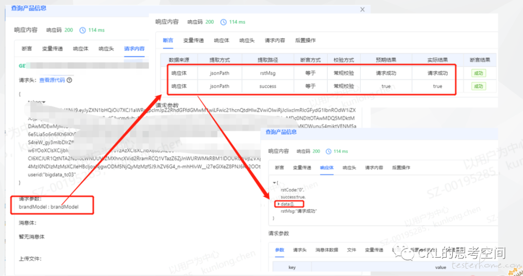Open the 查看源代码 link
The width and height of the screenshot is (523, 276).
tap(52, 80)
